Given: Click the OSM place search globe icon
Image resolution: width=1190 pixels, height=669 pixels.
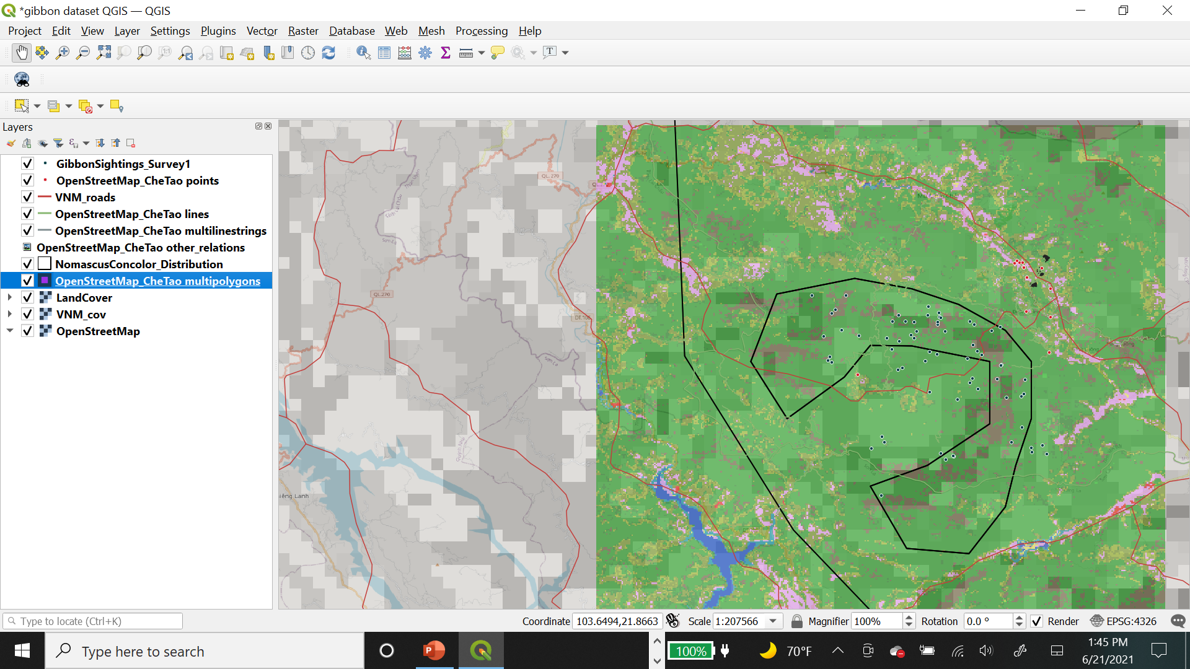Looking at the screenshot, I should pyautogui.click(x=22, y=79).
